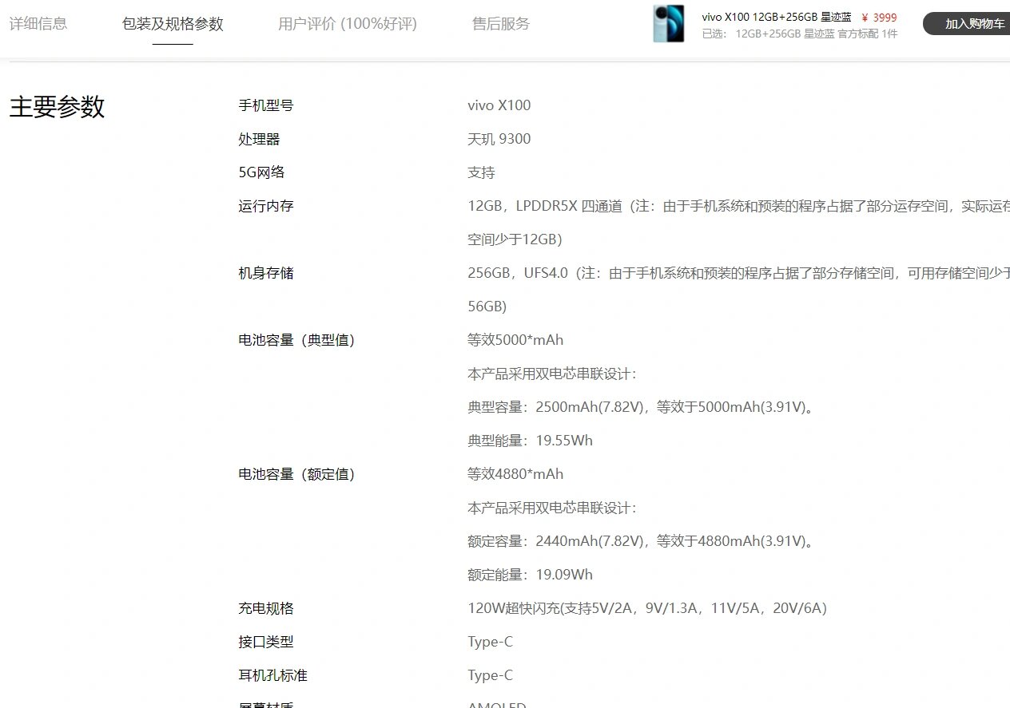Click the product title vivo X100 12GB+256GB 星迹蓝
The width and height of the screenshot is (1010, 708).
(777, 17)
